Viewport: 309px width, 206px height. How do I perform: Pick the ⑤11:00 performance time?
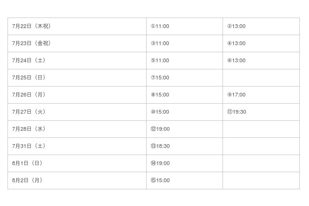(x=160, y=61)
